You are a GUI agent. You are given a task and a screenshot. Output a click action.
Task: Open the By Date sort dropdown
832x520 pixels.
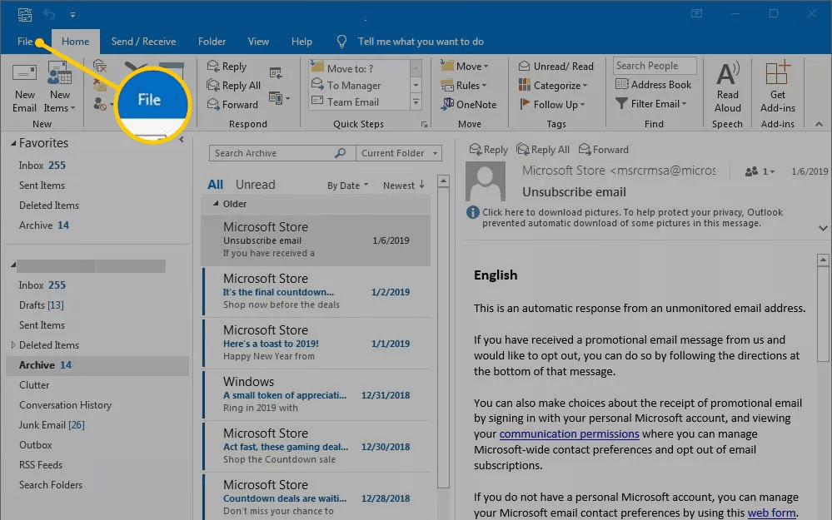pos(347,186)
